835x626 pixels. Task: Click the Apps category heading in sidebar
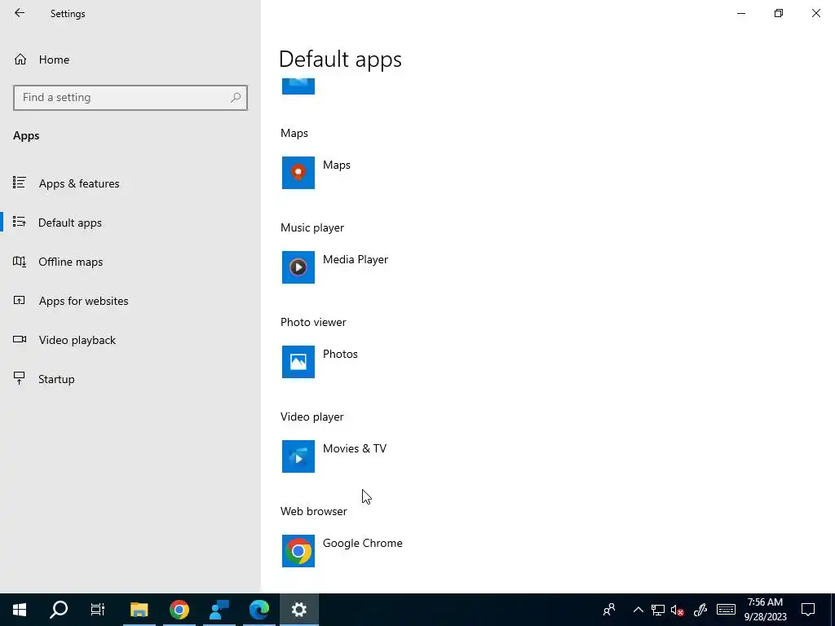[x=26, y=136]
